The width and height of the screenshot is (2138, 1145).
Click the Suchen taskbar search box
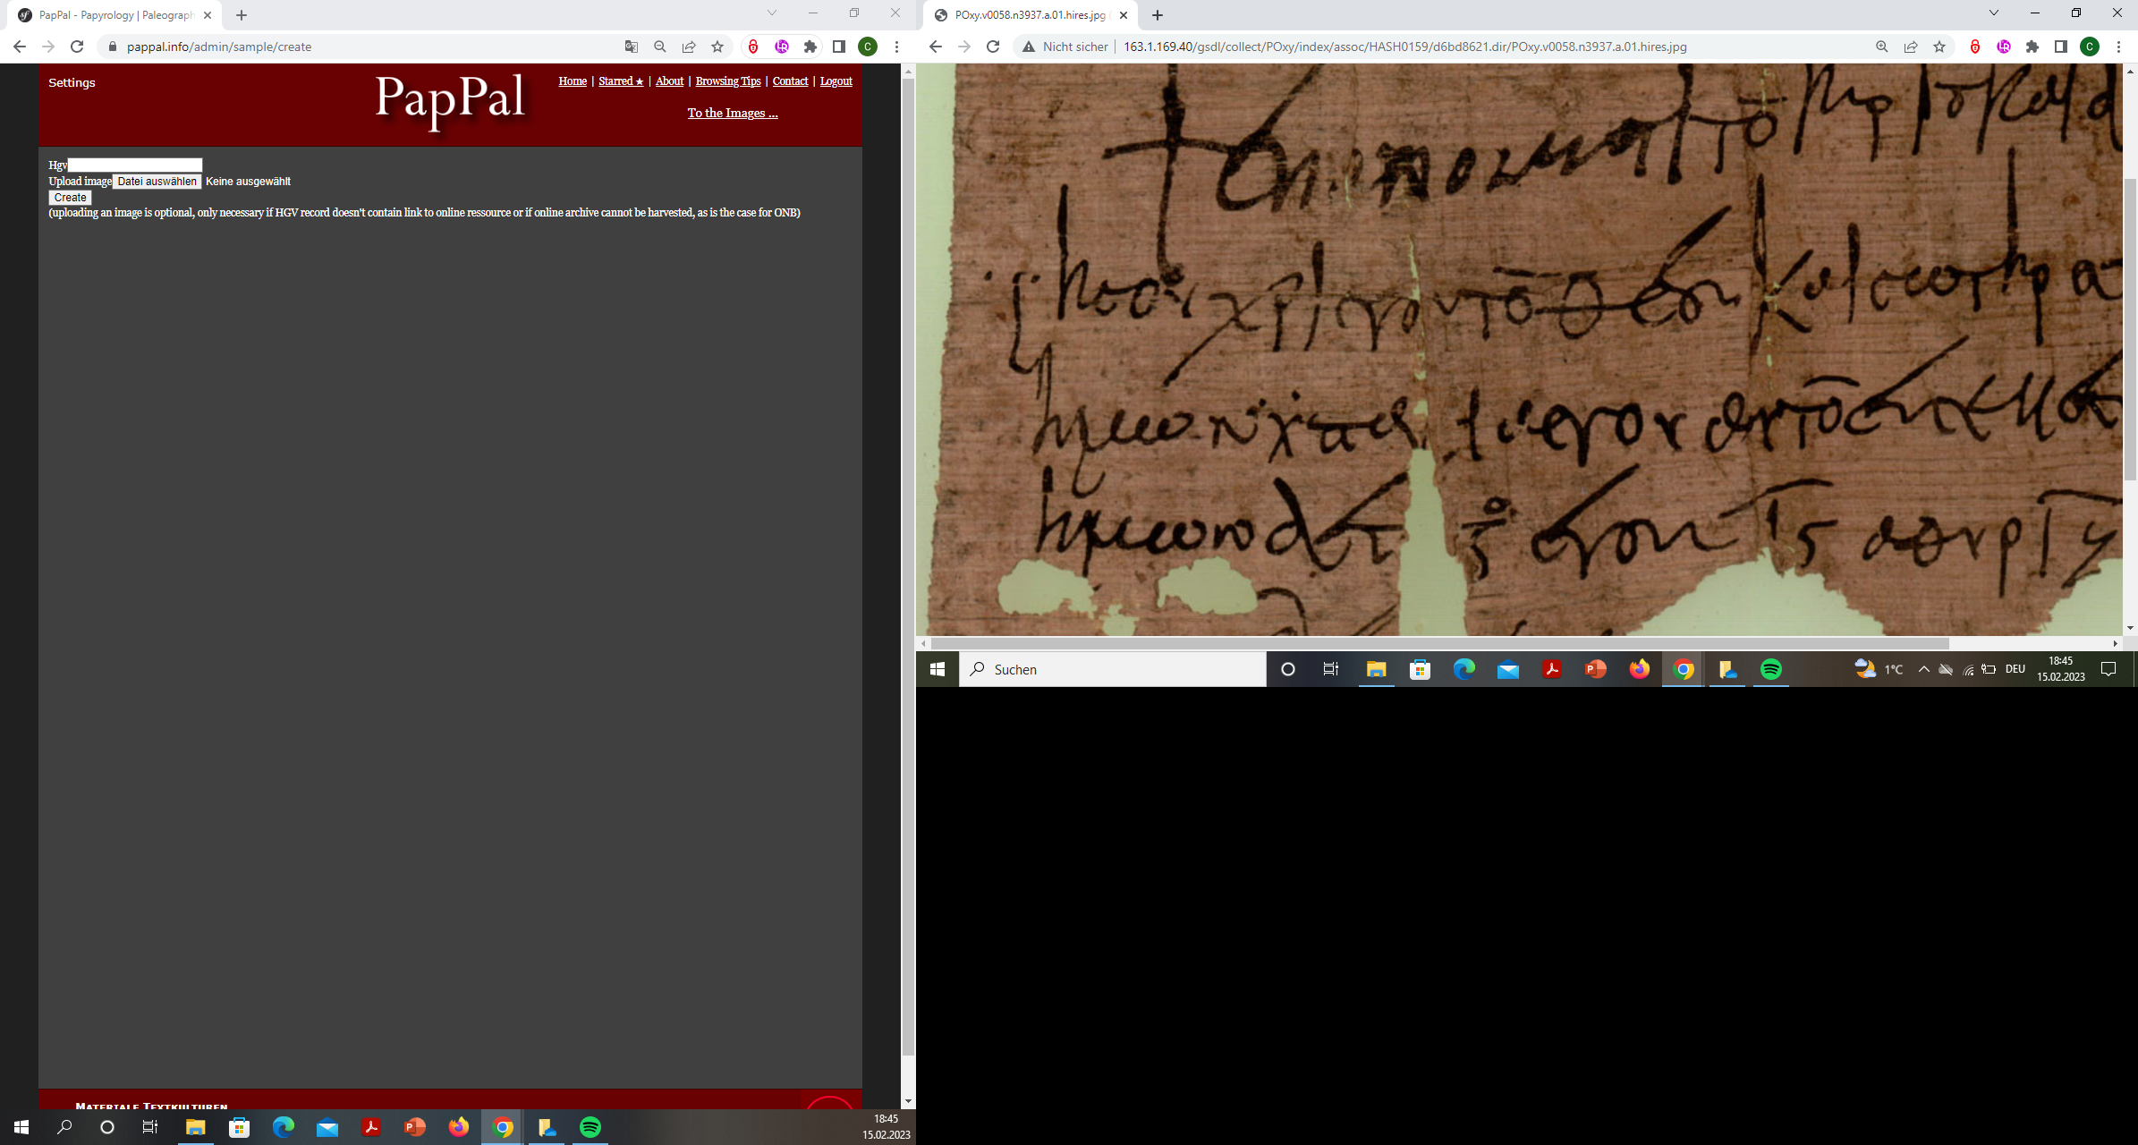click(1113, 669)
